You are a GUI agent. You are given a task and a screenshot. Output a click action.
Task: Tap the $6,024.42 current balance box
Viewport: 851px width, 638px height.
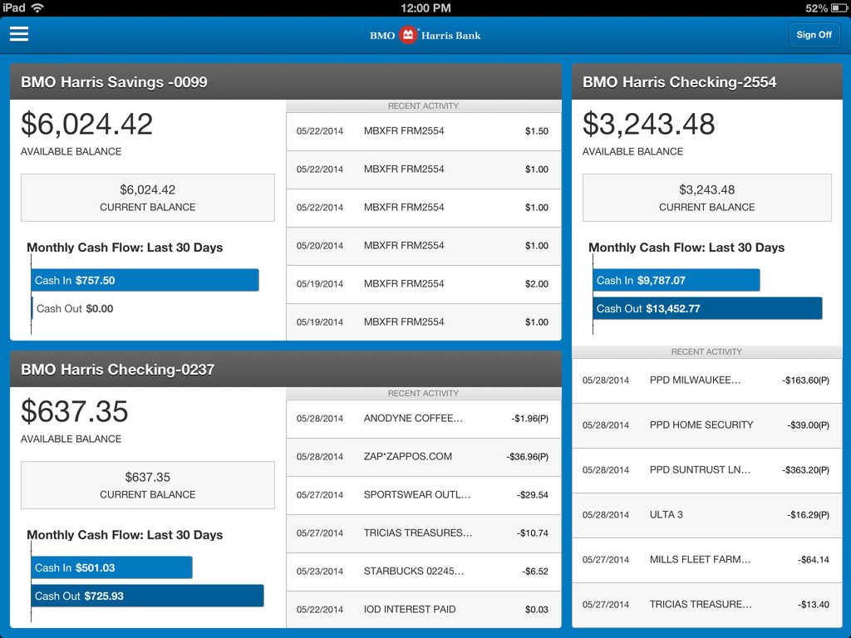148,198
